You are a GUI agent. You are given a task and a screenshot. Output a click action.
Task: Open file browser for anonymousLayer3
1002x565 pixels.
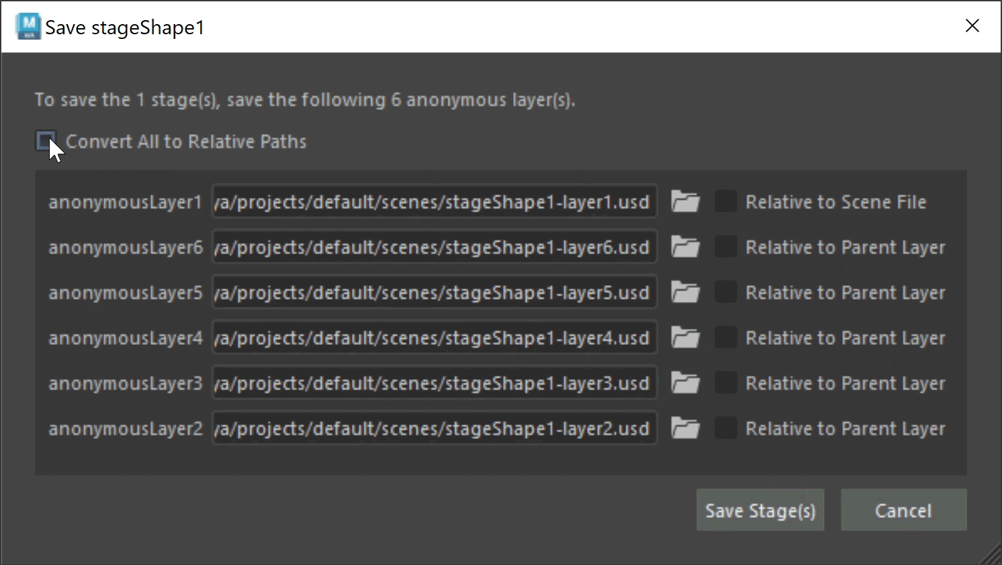pos(685,383)
